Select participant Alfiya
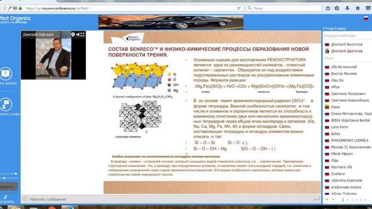The width and height of the screenshot is (372, 209). pyautogui.click(x=335, y=87)
